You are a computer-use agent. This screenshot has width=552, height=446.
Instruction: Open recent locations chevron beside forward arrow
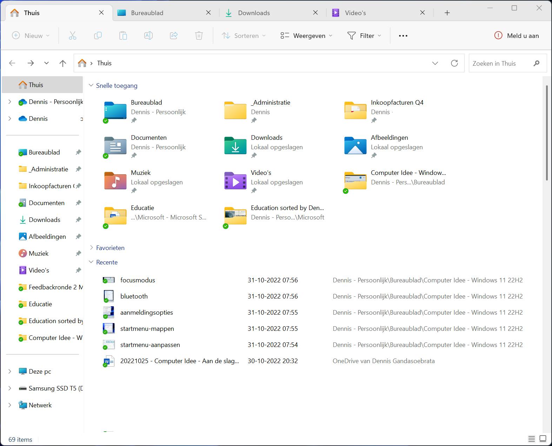(47, 63)
